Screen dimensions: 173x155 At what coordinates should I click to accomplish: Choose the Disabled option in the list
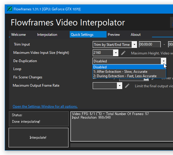[x=129, y=67]
